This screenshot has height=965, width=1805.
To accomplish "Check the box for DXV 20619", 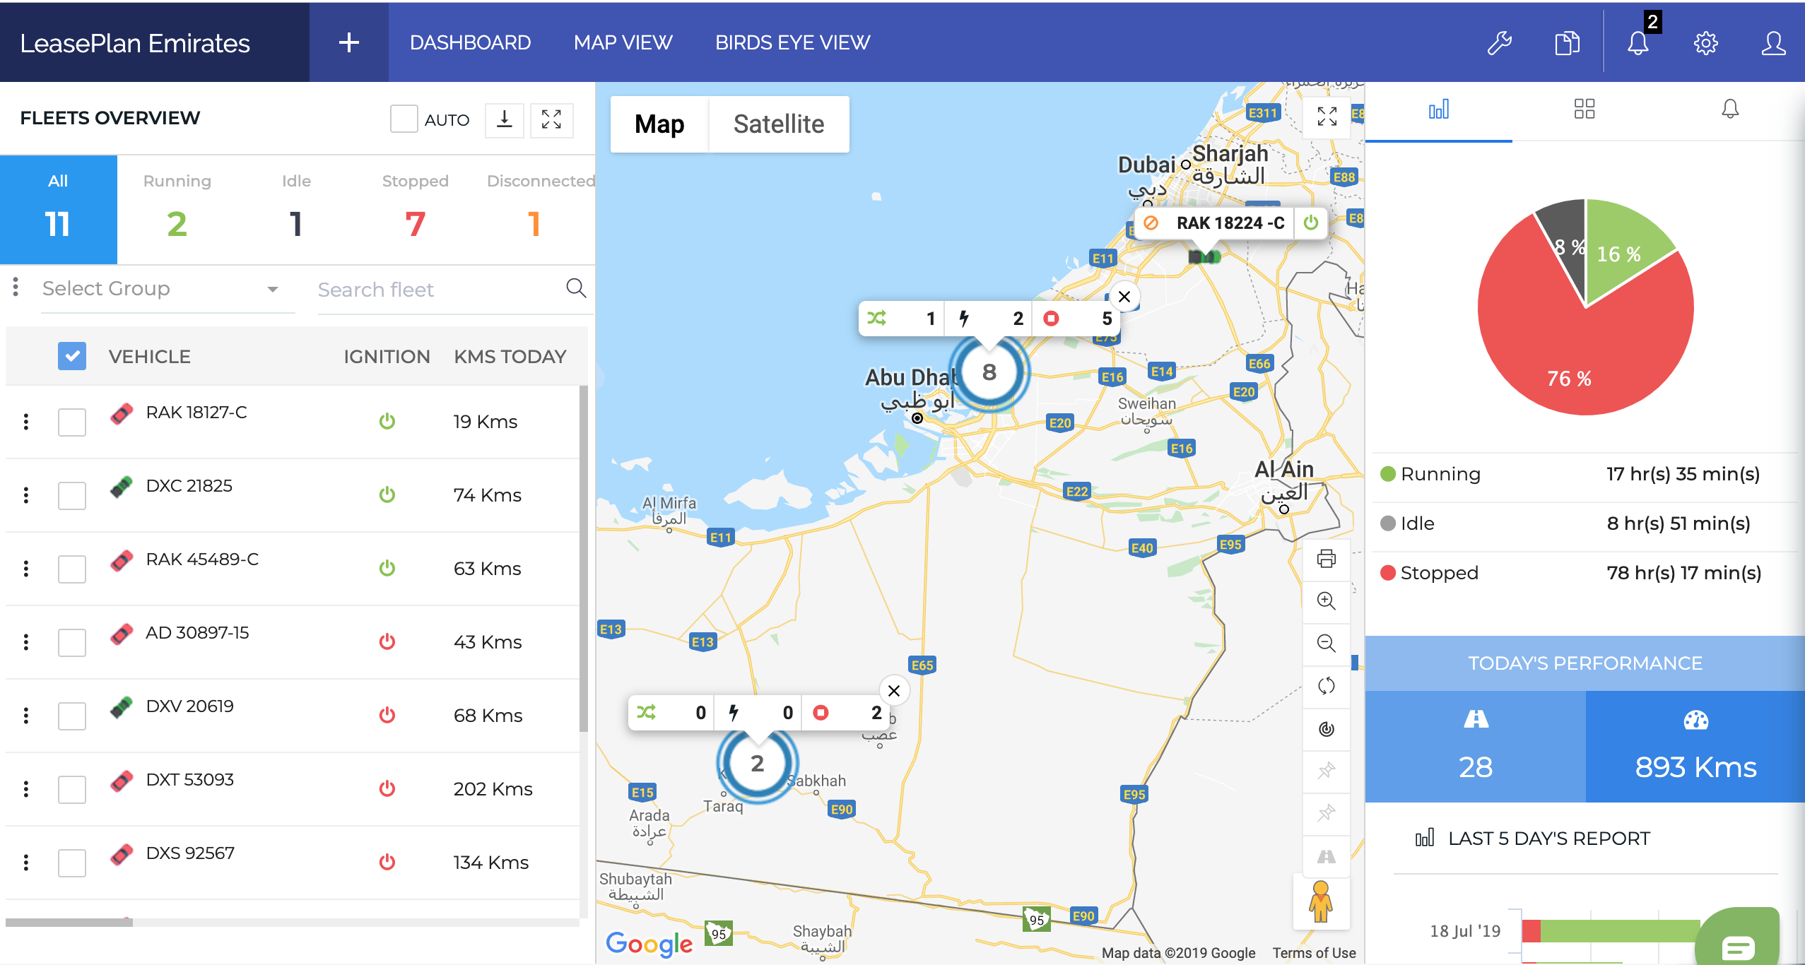I will point(72,716).
